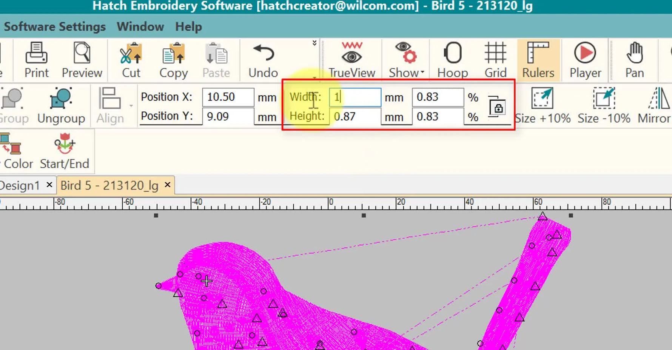Click the Paste icon

pos(216,60)
